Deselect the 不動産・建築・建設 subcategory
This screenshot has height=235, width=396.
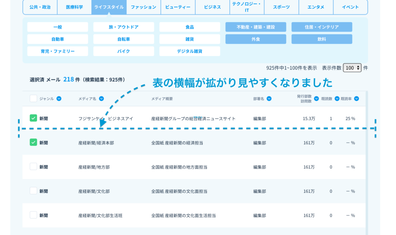point(256,27)
